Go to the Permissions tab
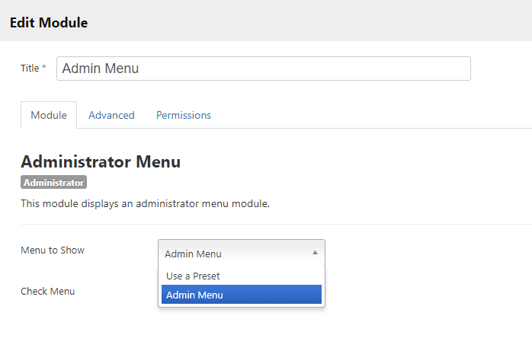 [184, 116]
